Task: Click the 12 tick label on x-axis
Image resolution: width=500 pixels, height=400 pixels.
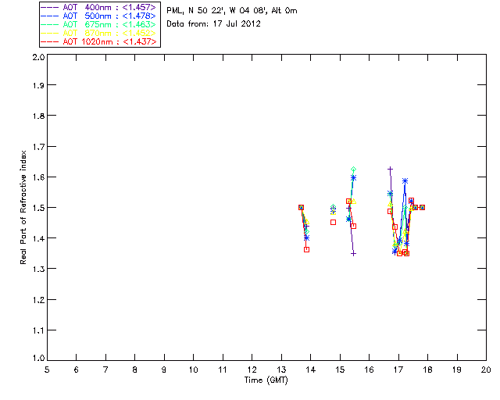Action: [252, 369]
